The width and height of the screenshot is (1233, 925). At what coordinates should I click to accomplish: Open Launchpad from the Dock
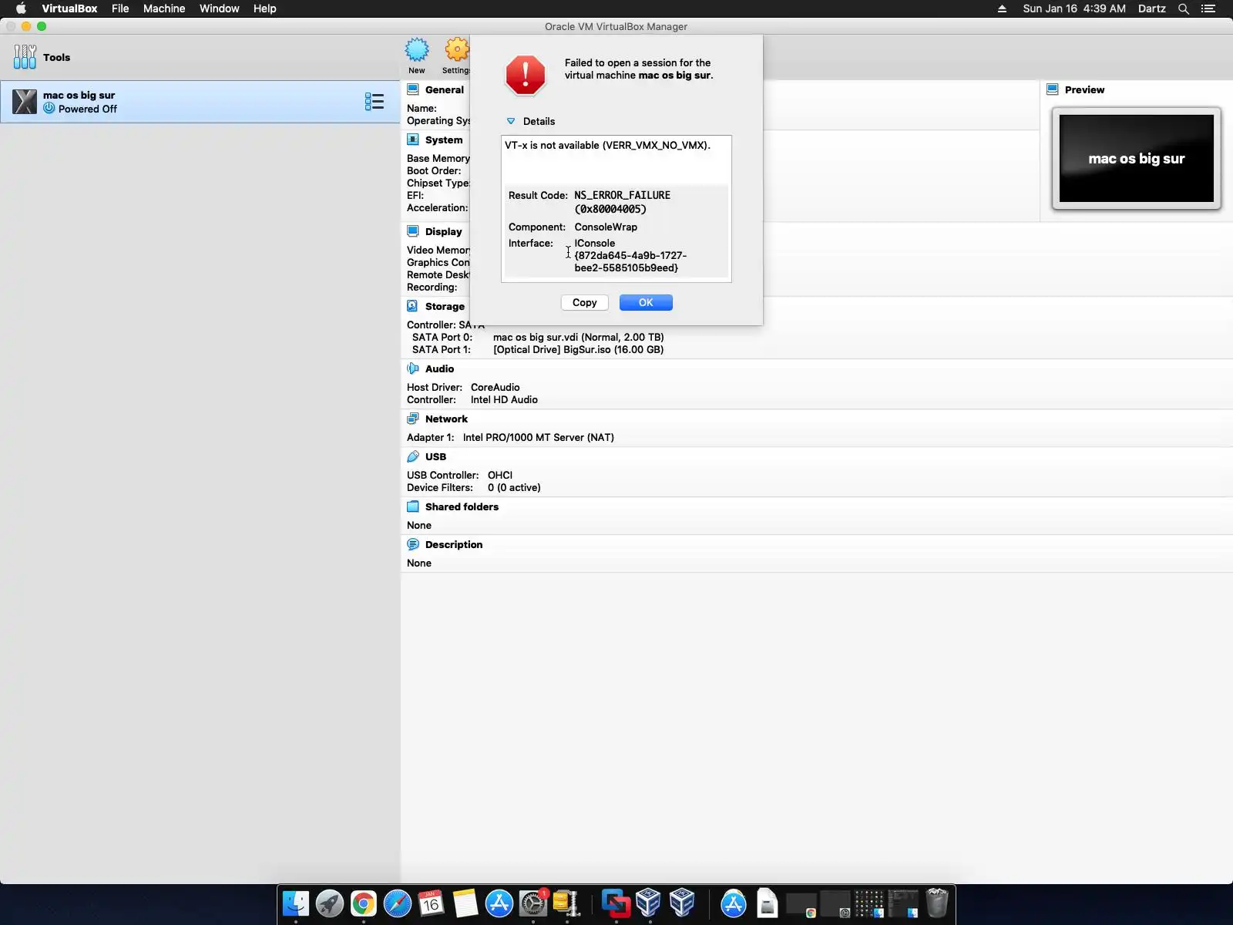330,903
